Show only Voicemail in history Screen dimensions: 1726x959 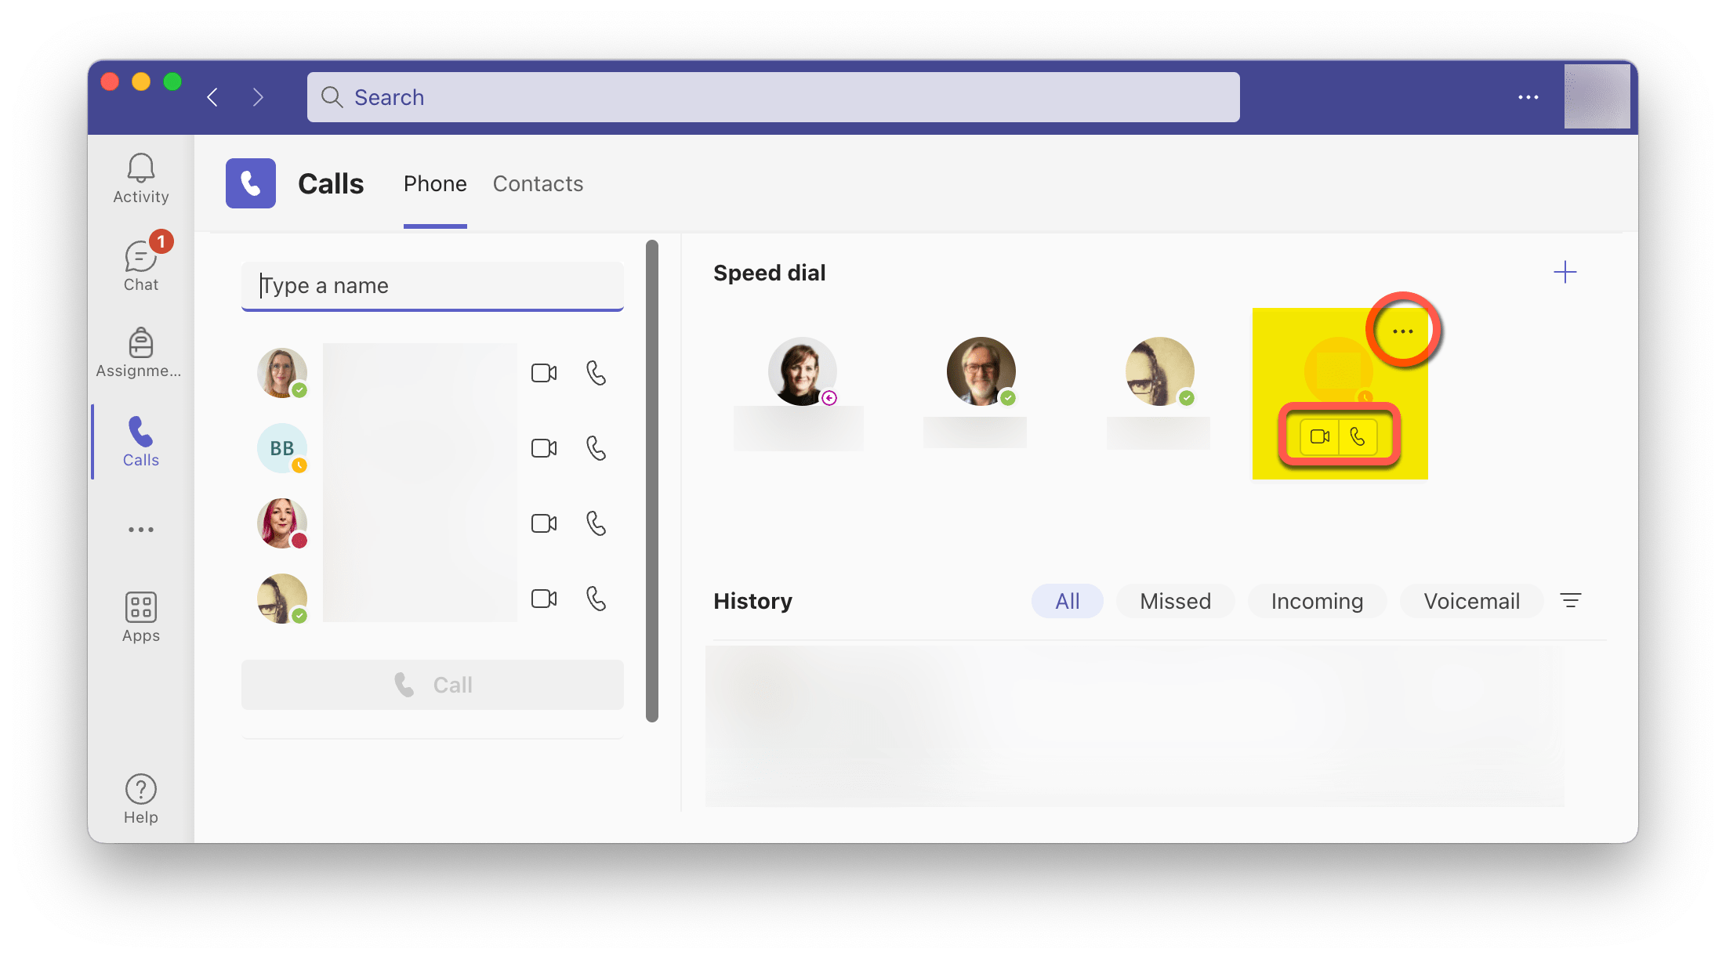(1471, 601)
